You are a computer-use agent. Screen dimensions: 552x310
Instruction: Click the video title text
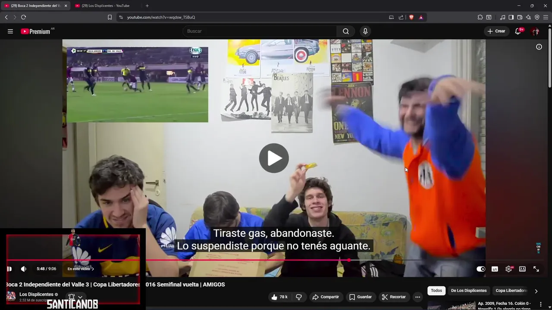[115, 285]
